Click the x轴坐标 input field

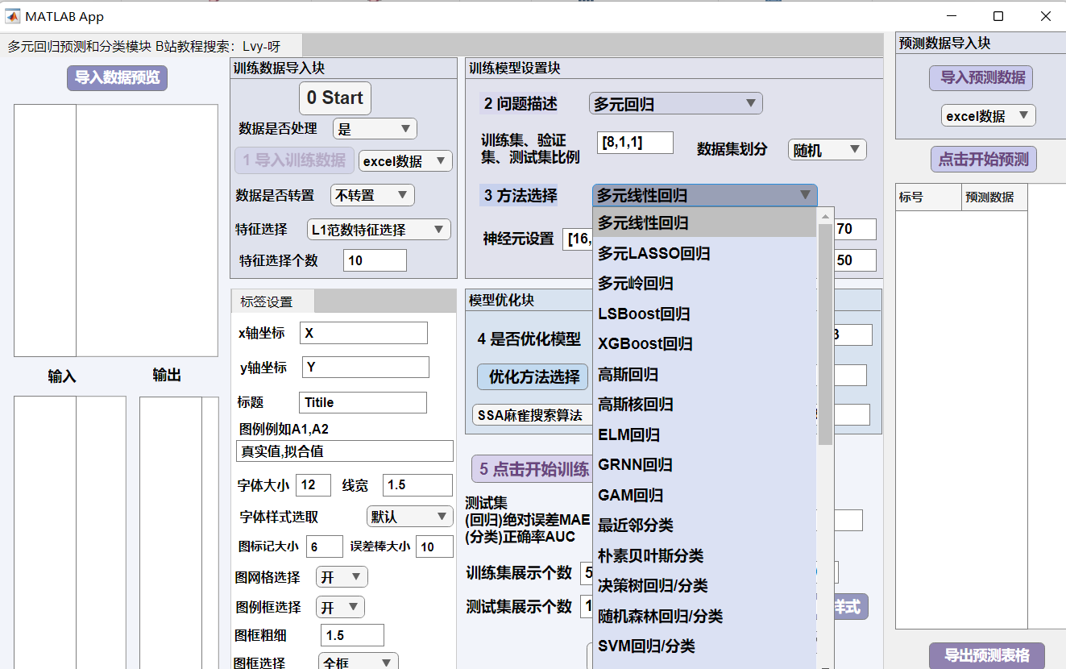coord(363,333)
